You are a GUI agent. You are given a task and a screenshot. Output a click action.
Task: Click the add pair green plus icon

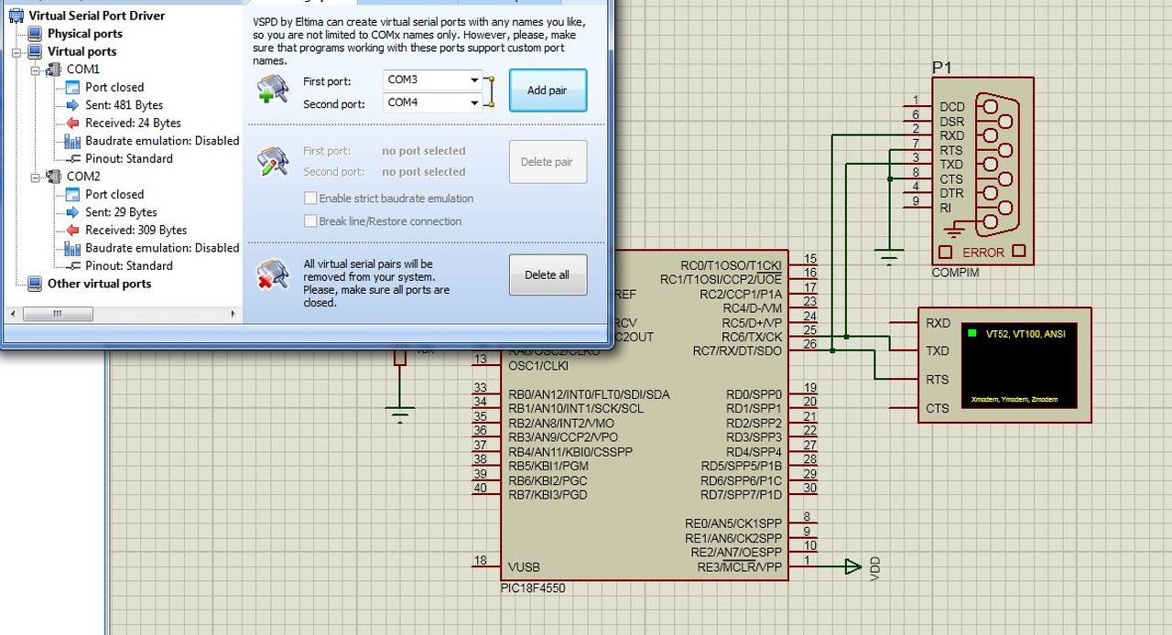pyautogui.click(x=272, y=89)
